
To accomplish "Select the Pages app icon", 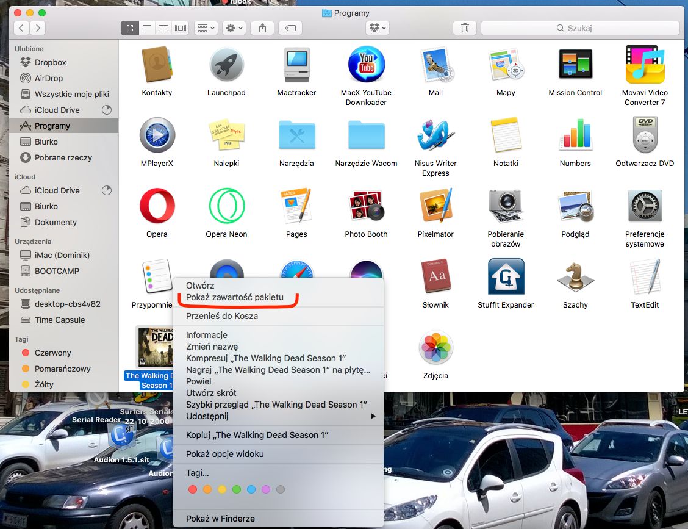I will coord(296,206).
